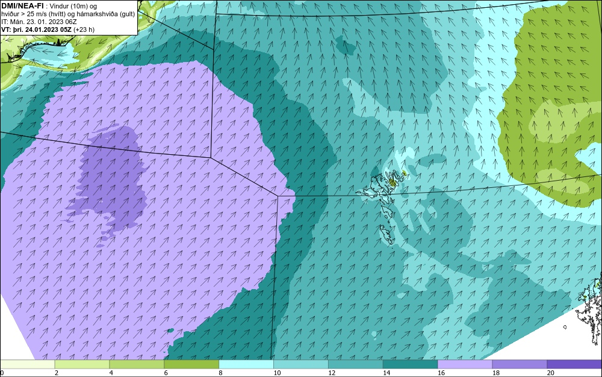Click the 'IT: Mán. 23. 01. 2023 06Z' line

39,22
